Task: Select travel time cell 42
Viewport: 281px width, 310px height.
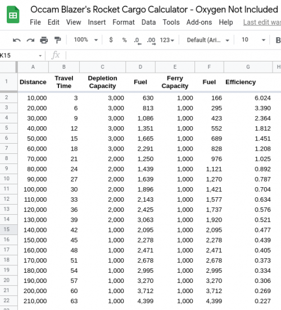Action: (x=64, y=230)
